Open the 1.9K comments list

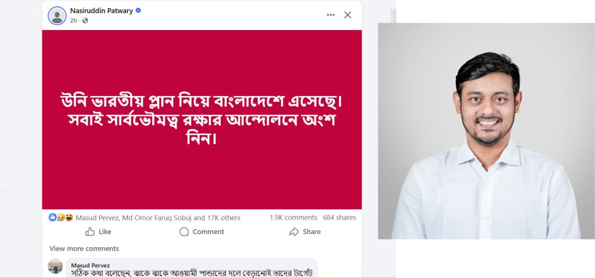click(293, 218)
